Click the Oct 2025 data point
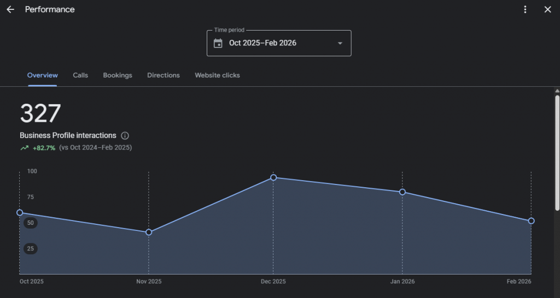The width and height of the screenshot is (560, 298). tap(20, 213)
